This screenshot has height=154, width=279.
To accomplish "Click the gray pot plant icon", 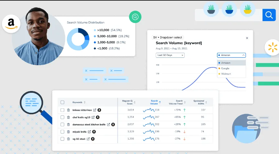I will 211,9.
